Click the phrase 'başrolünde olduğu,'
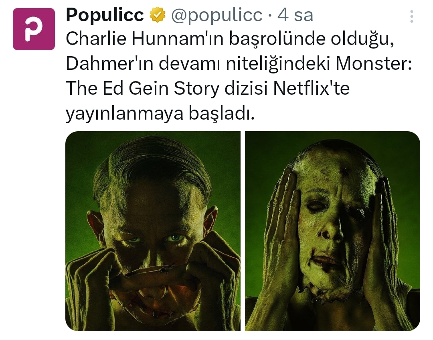Viewport: 433px width, 340px height. coord(311,39)
